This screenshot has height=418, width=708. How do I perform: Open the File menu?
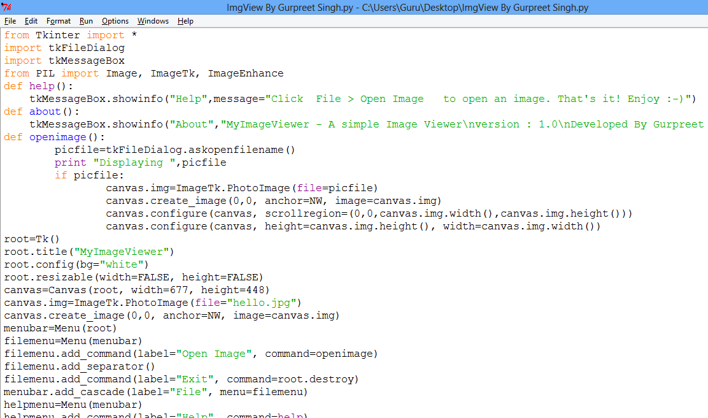[x=10, y=21]
